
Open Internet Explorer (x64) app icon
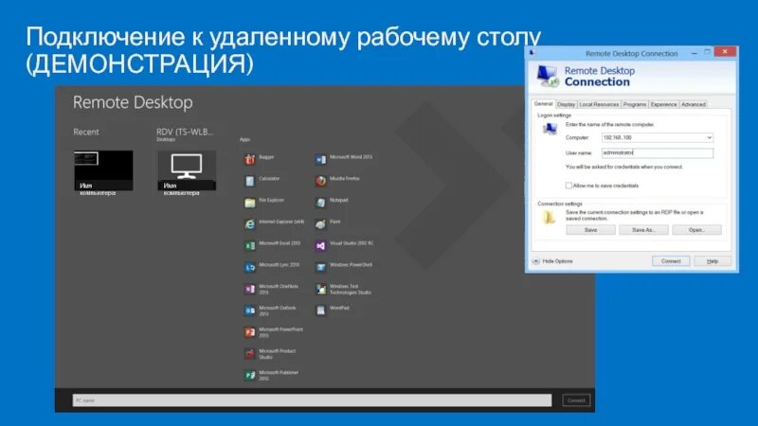tap(250, 224)
